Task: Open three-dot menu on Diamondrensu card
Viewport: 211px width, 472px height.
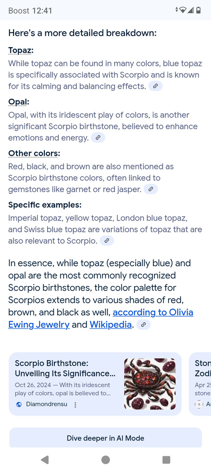Action: (75, 405)
